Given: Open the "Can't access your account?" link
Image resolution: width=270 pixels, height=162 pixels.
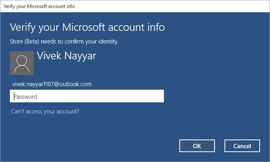Looking at the screenshot, I should [x=45, y=111].
